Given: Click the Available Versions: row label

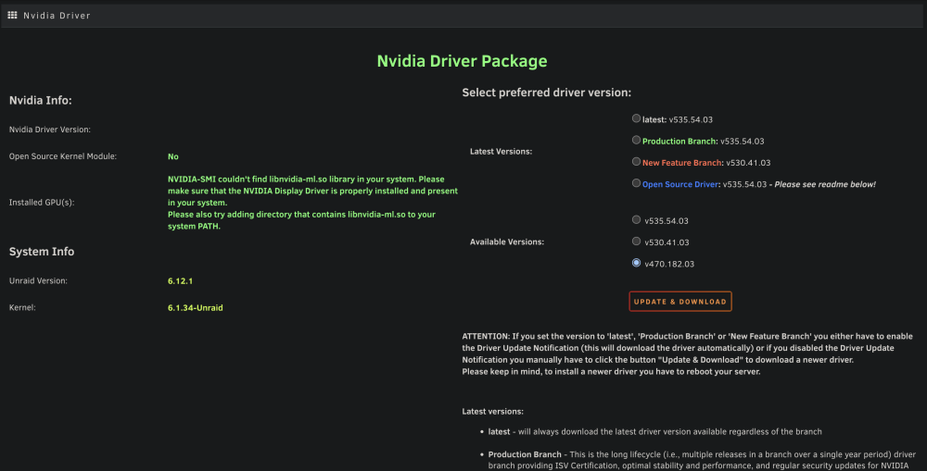Looking at the screenshot, I should [x=507, y=242].
